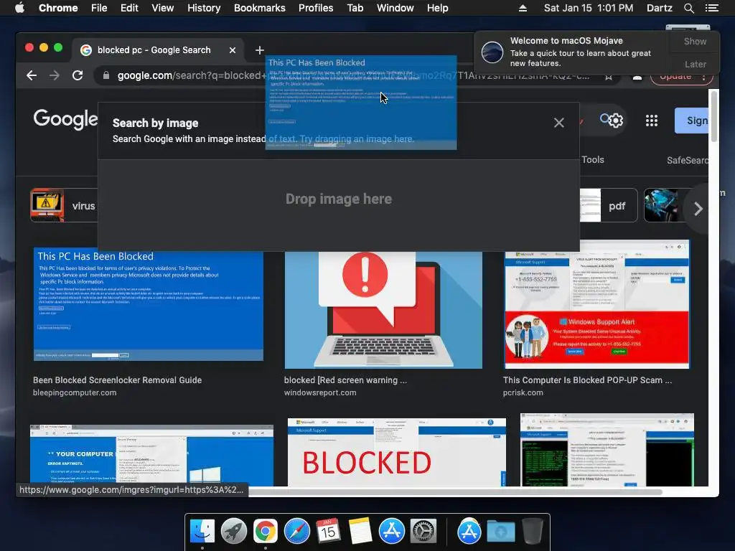This screenshot has height=551, width=735.
Task: Open the History menu
Action: pos(204,8)
